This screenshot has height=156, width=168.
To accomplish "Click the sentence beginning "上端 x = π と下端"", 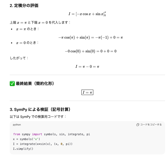I will pyautogui.click(x=40, y=22).
